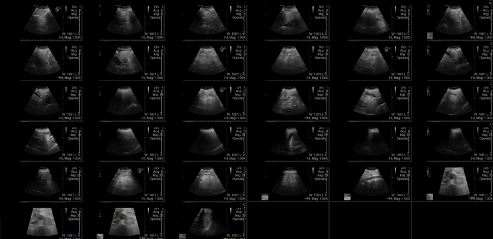The image size is (493, 239).
Task: Select ultrasound frame Img 5
Action: [372, 20]
